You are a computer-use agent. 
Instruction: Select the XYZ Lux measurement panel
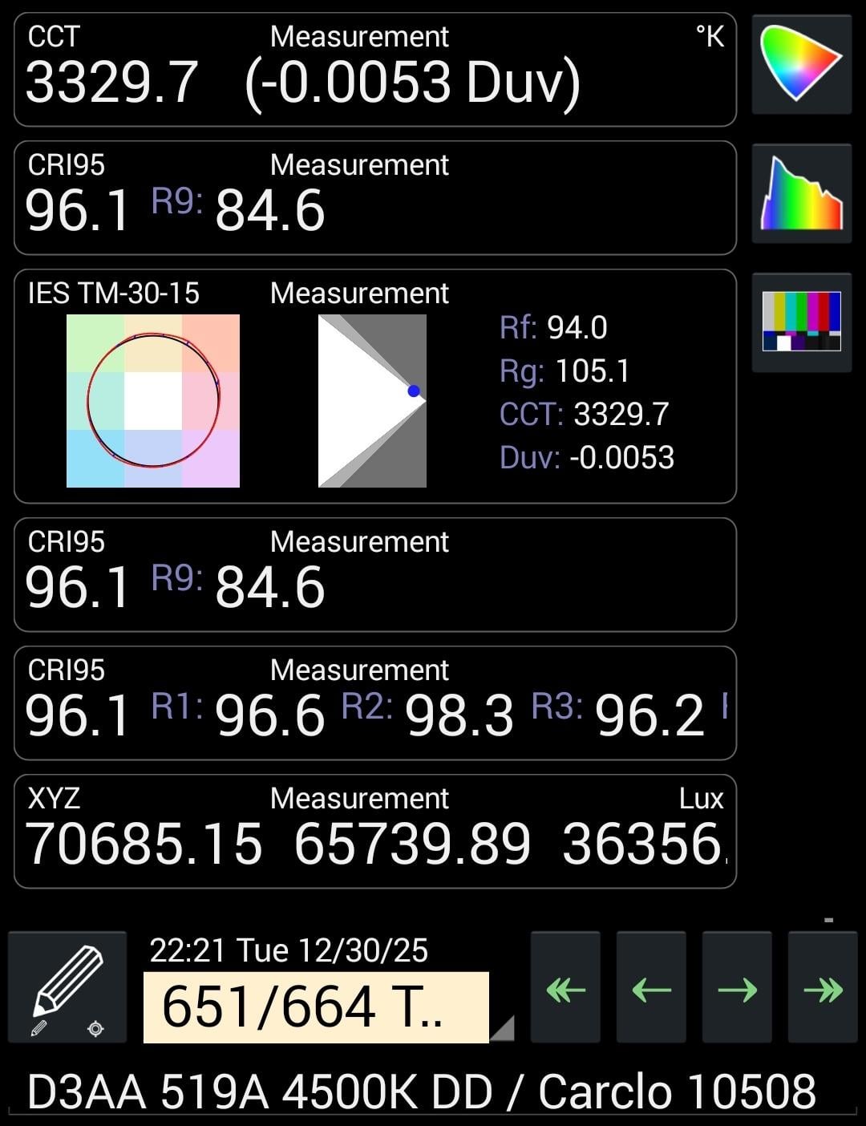[x=374, y=831]
